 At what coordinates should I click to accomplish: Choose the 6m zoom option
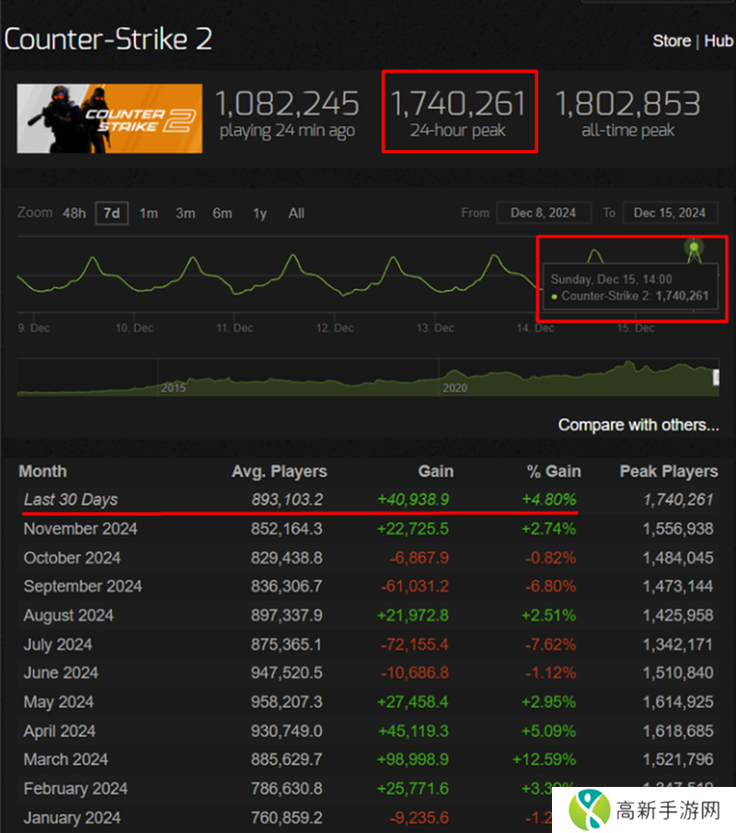tap(222, 214)
